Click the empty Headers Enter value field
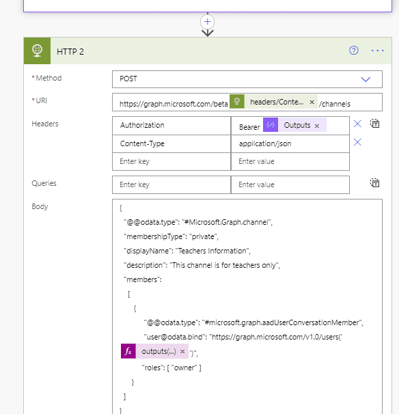 click(x=290, y=162)
